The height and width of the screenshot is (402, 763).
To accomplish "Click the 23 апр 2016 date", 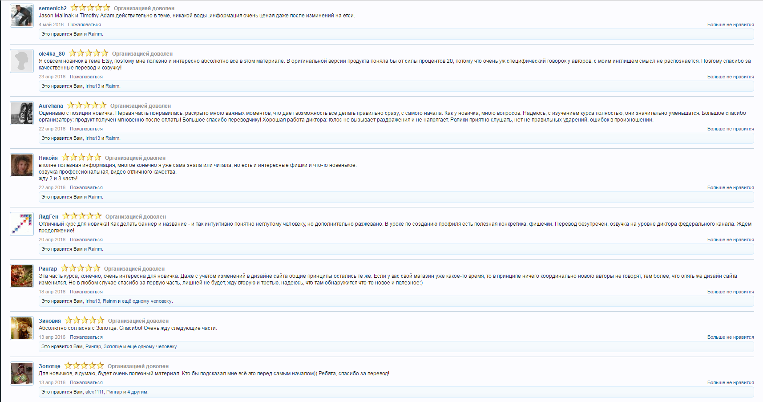I will (x=52, y=77).
